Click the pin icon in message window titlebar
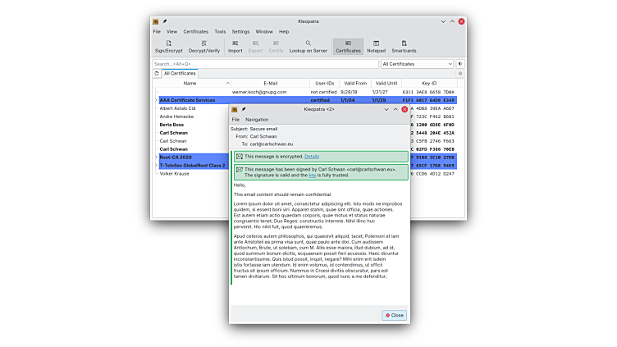Viewport: 617px width, 347px height. pos(244,108)
